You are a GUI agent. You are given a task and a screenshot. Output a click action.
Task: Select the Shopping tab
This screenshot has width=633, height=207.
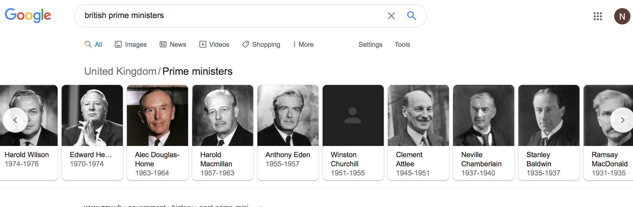click(x=261, y=45)
